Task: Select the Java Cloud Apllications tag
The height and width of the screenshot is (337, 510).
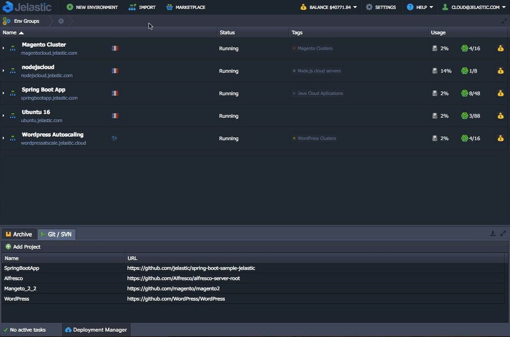Action: click(x=318, y=93)
